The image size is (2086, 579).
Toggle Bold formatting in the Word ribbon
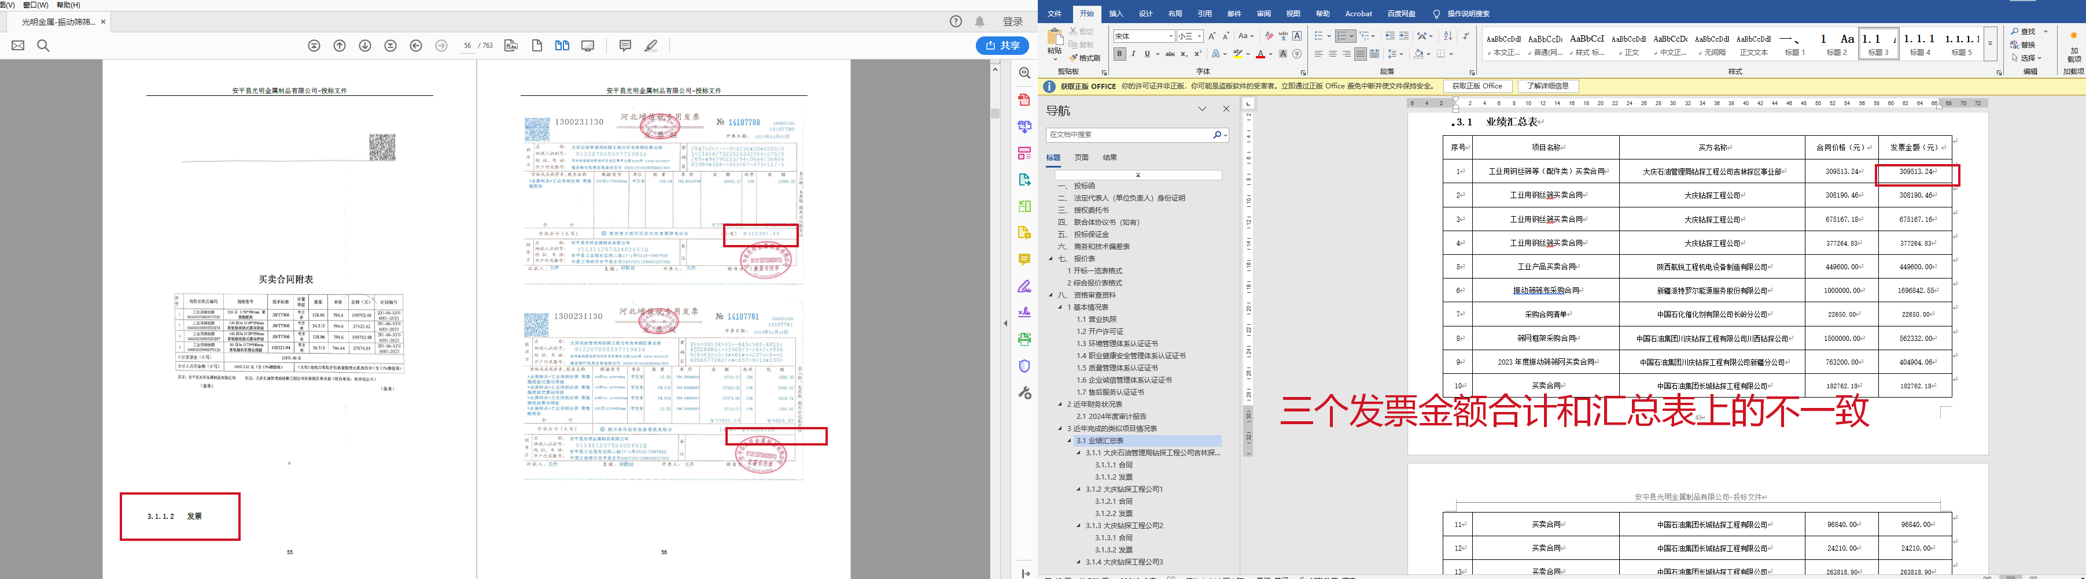click(1119, 54)
